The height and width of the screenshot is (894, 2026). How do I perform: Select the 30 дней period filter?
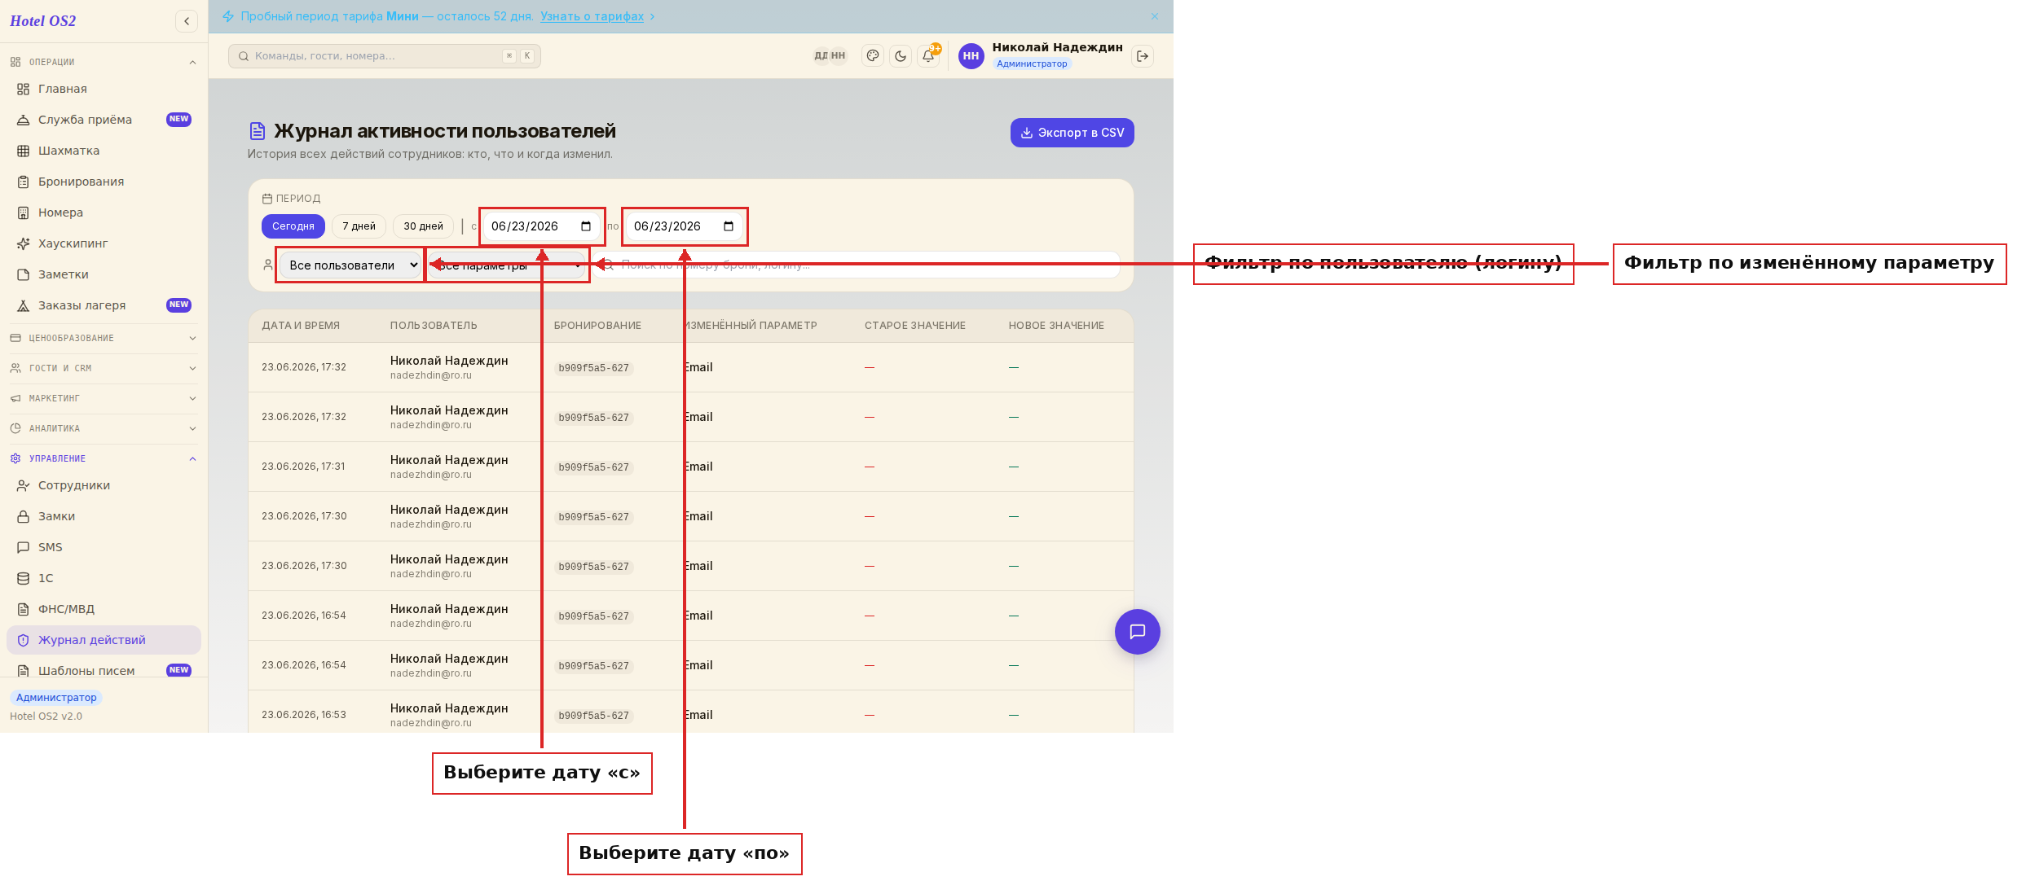point(423,226)
